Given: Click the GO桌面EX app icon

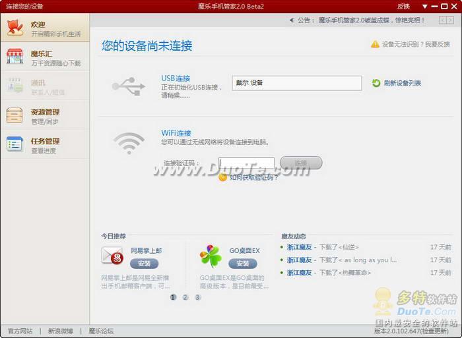Looking at the screenshot, I should pyautogui.click(x=211, y=256).
